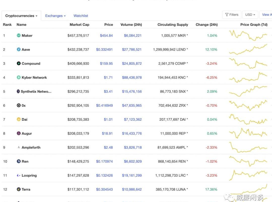Click the Maker 7d price graph

tap(248, 35)
